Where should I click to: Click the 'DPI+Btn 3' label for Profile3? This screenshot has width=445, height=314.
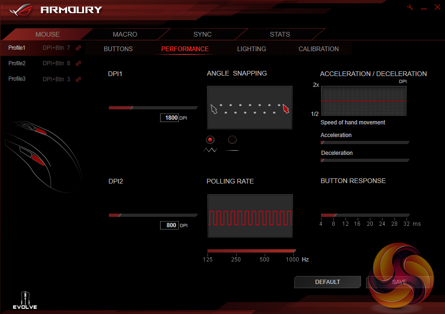coord(56,79)
